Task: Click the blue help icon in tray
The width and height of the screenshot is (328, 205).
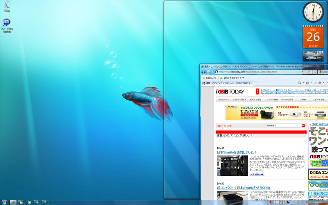Action: (x=288, y=202)
